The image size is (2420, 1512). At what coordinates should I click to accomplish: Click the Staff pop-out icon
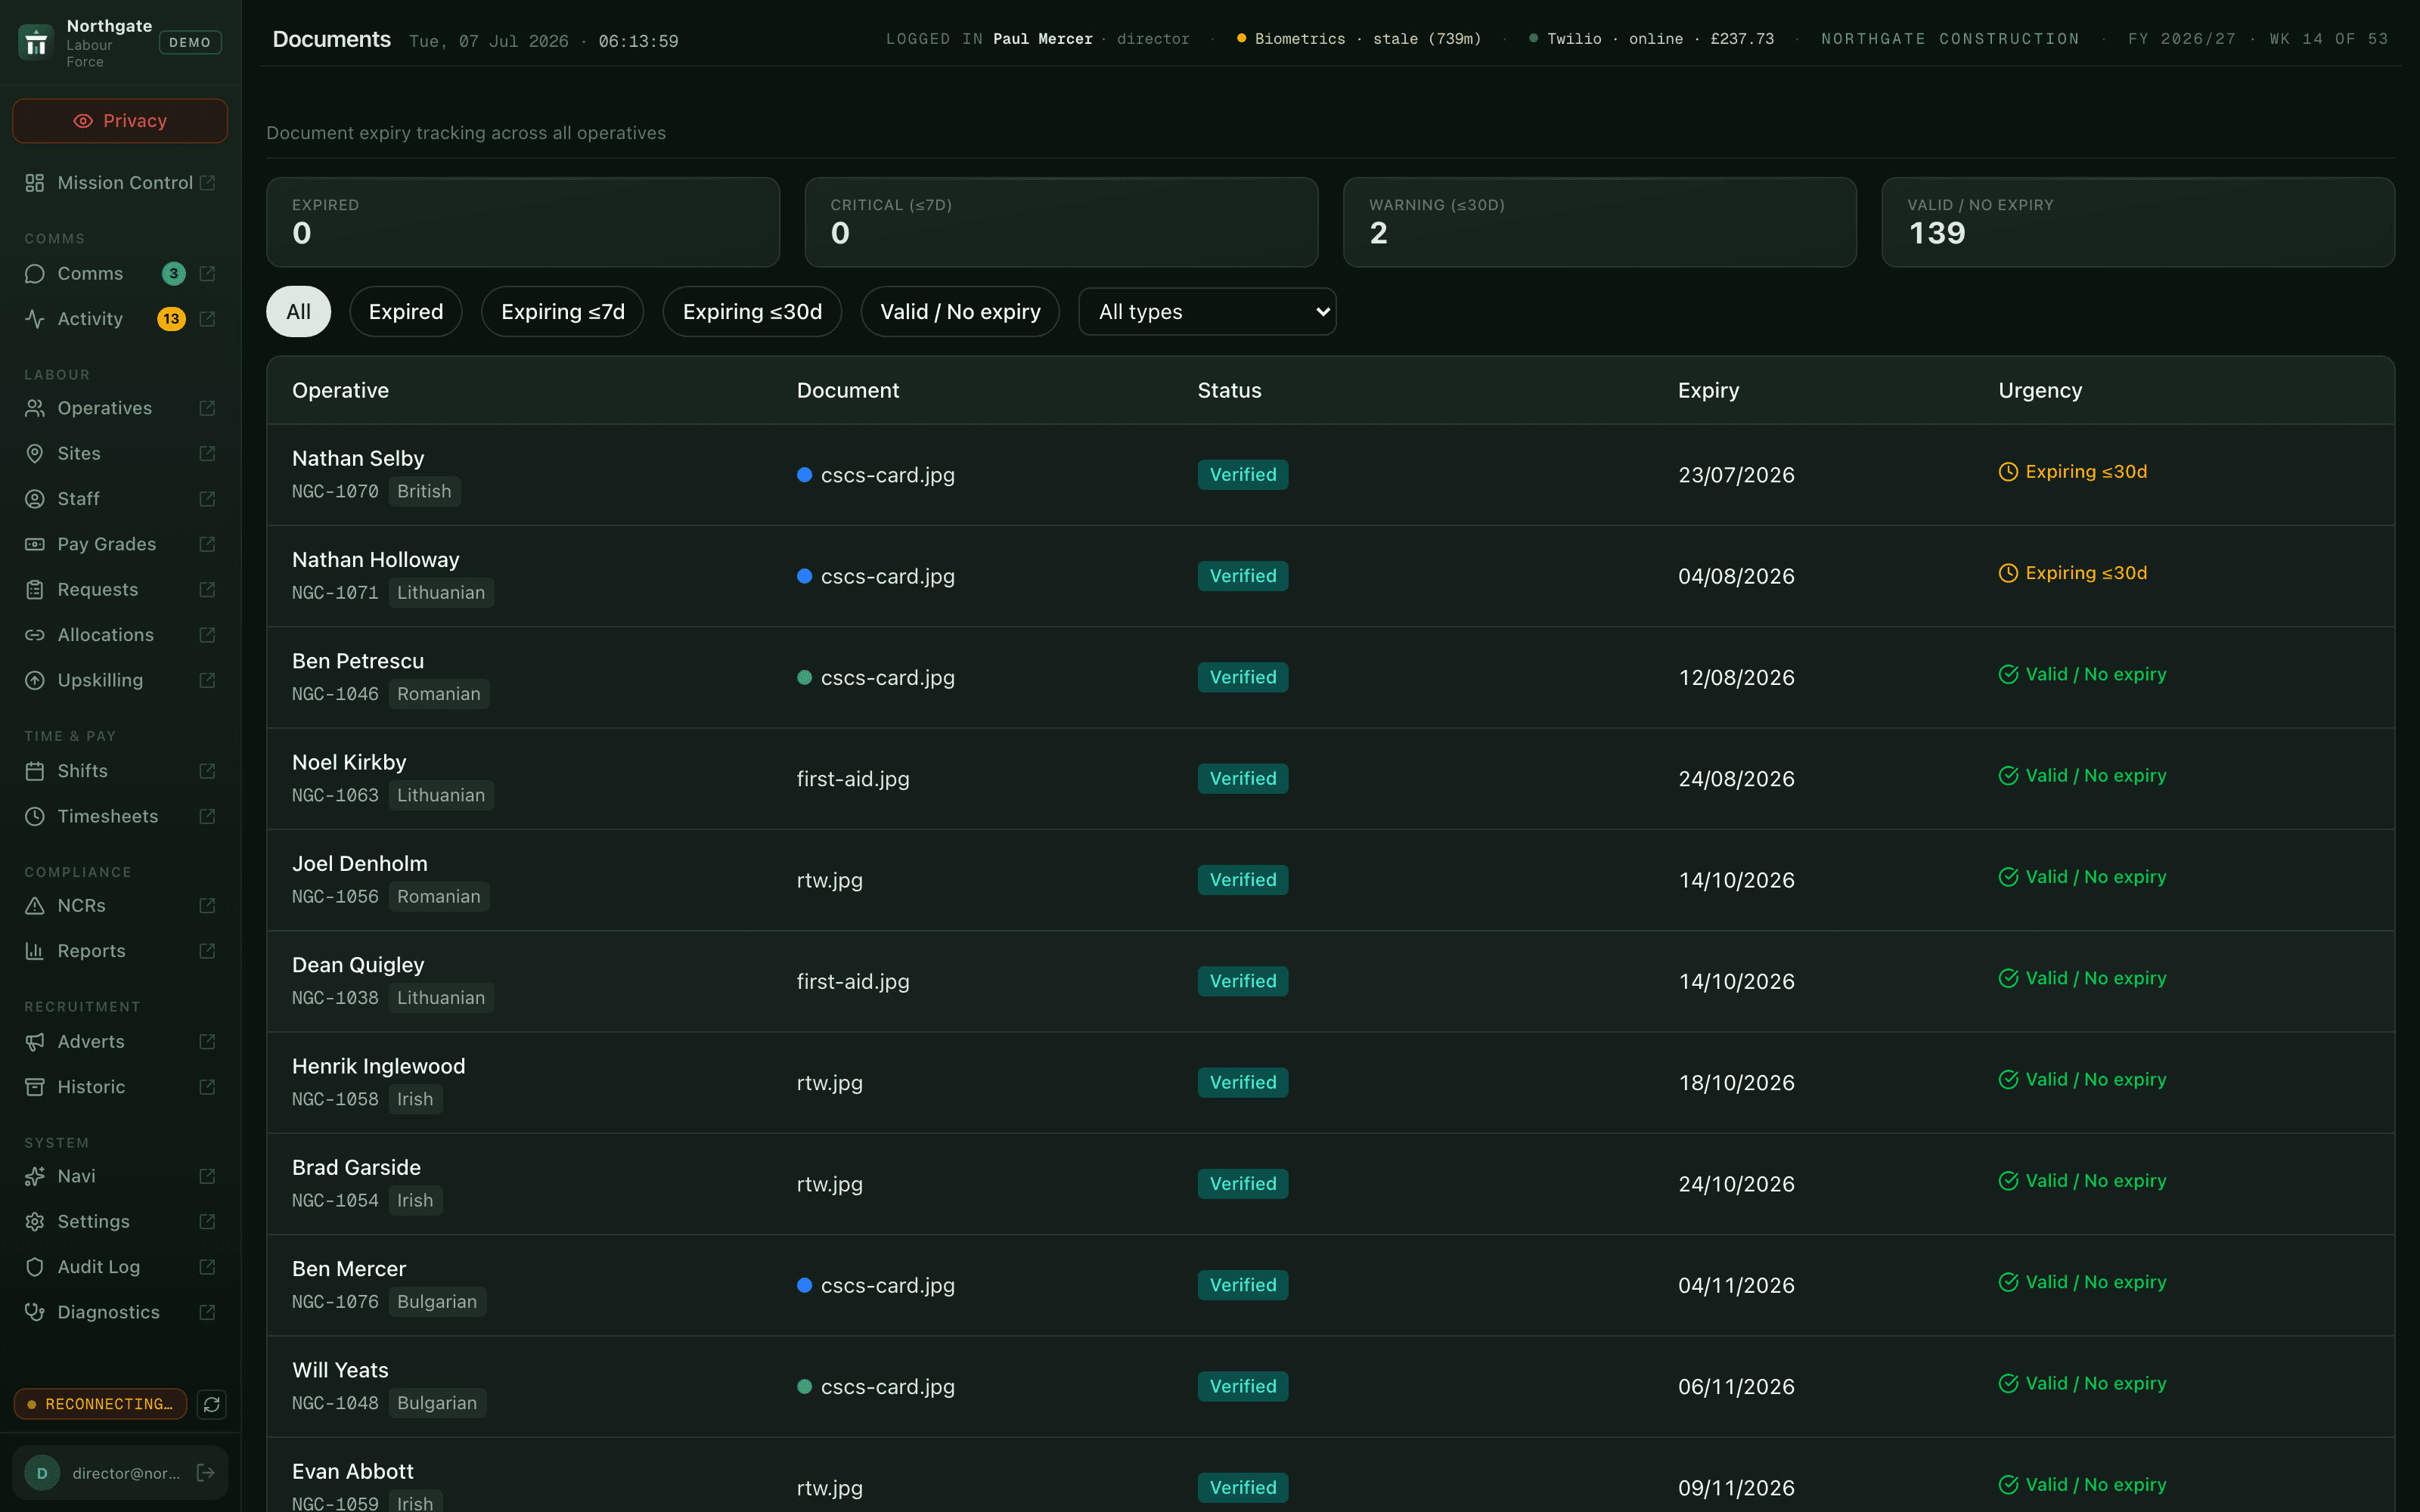[207, 499]
